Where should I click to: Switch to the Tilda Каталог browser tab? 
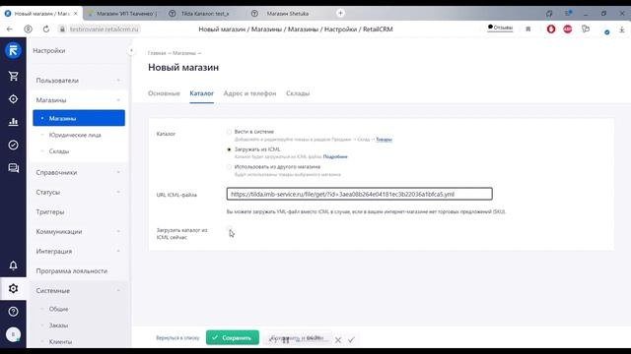204,13
